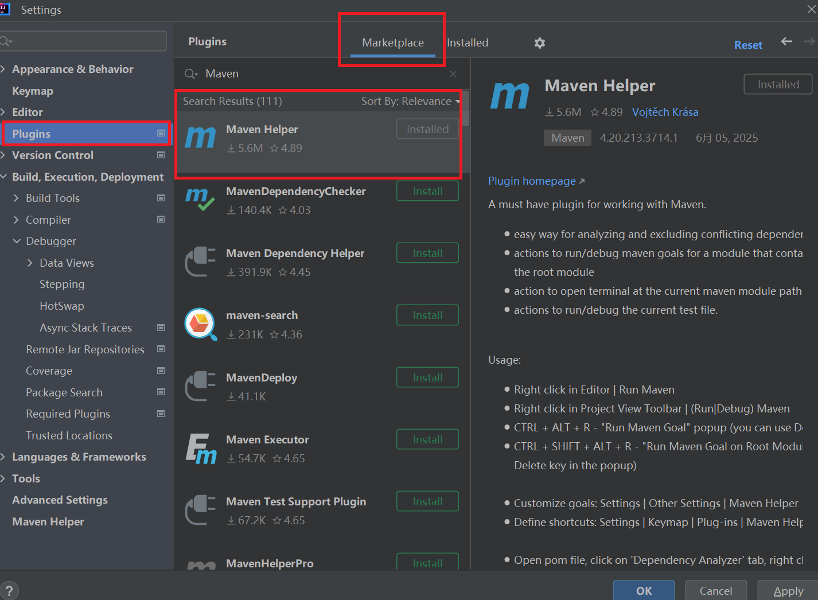Install the MavenDeploy plugin
This screenshot has height=600, width=818.
click(427, 377)
